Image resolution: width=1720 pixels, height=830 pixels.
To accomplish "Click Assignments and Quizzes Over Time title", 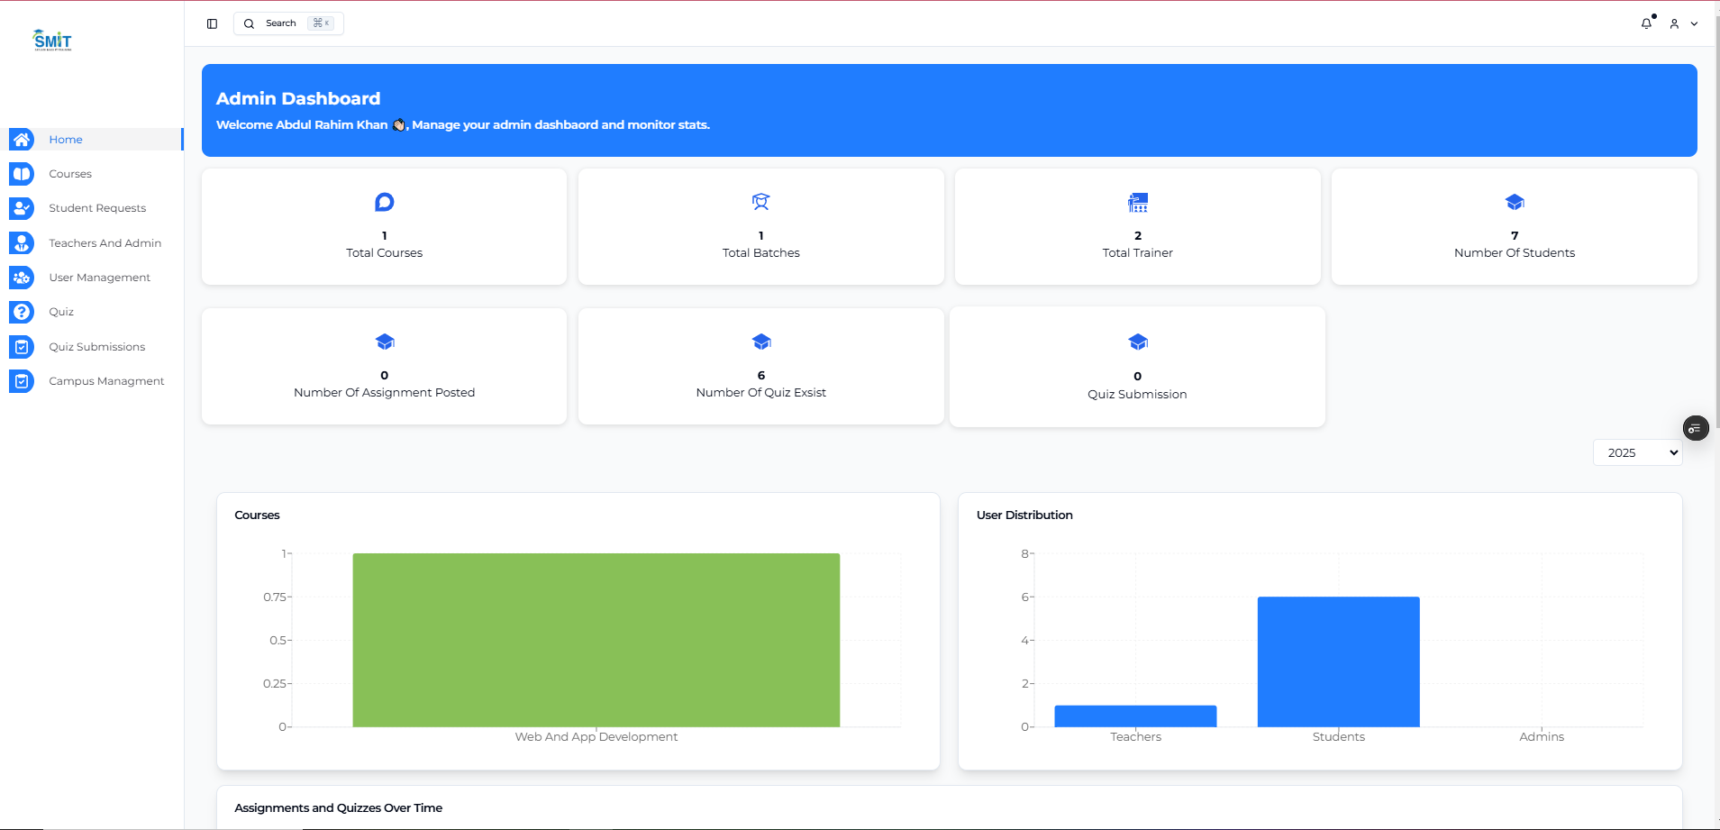I will pyautogui.click(x=339, y=808).
